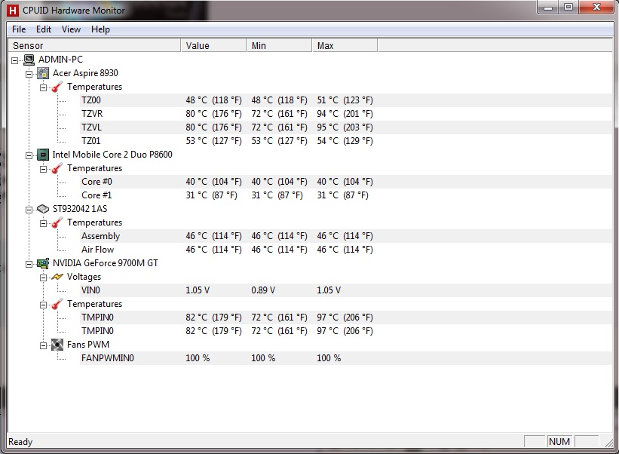Click the thermometer icon under Acer Aspire 8930
Screen dimensions: 619x454
(57, 87)
